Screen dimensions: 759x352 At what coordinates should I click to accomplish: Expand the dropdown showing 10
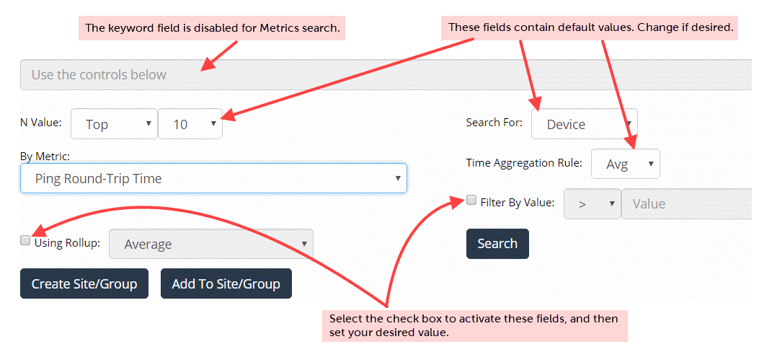[190, 124]
